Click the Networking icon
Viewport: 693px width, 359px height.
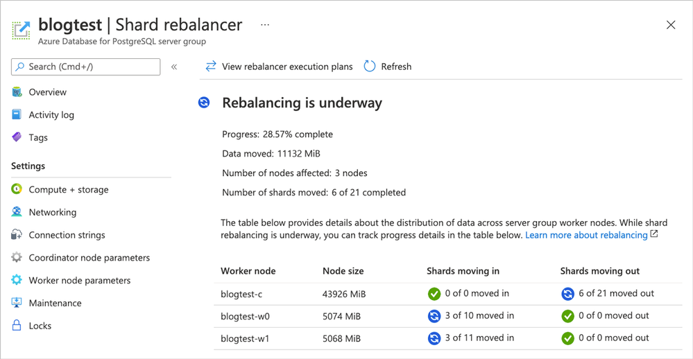pyautogui.click(x=17, y=212)
